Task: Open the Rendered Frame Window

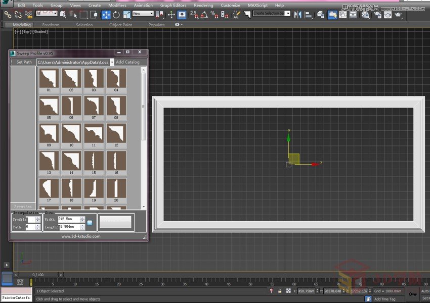Action: (x=388, y=15)
